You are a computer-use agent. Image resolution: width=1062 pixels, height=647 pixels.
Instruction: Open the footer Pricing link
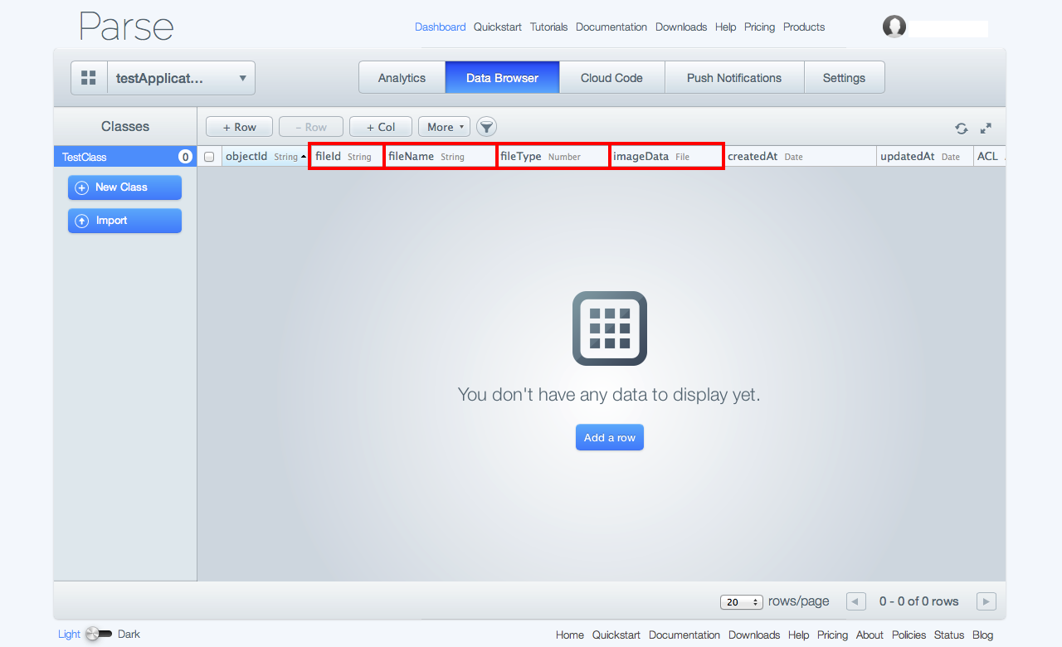point(832,635)
